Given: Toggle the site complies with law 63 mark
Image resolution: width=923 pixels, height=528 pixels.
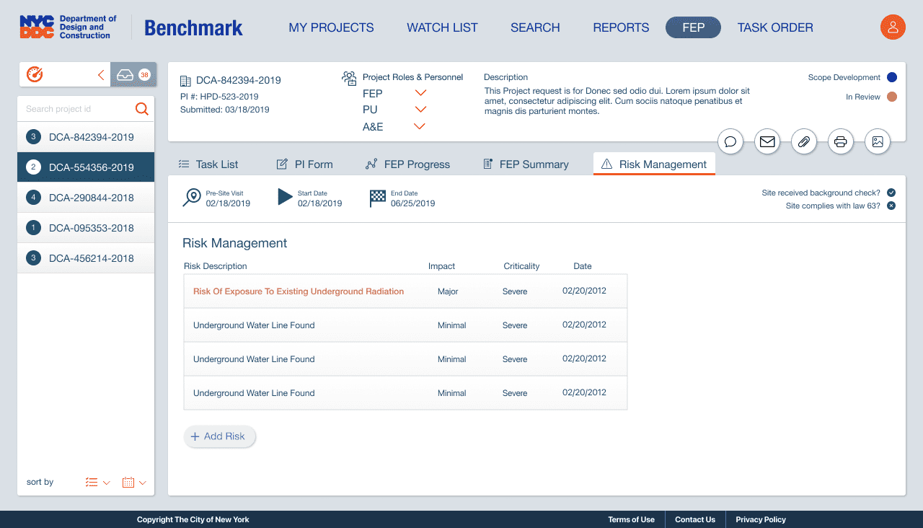Looking at the screenshot, I should coord(891,206).
